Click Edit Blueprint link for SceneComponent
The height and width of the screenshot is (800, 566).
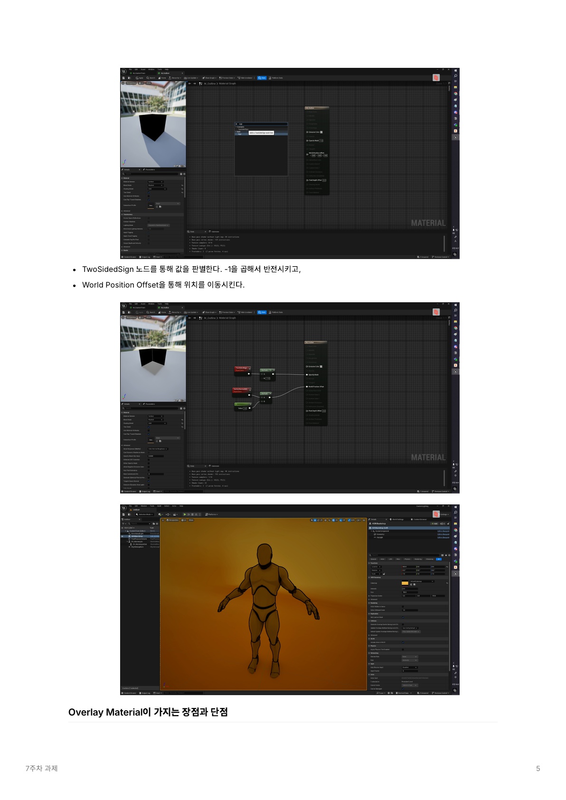(443, 531)
